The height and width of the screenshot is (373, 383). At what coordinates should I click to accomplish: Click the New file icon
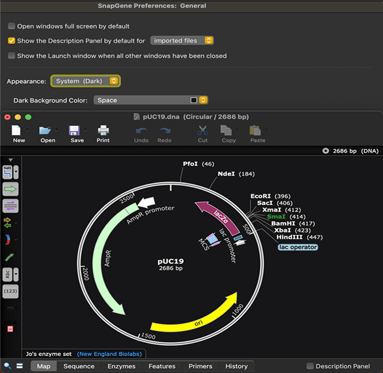(x=17, y=130)
